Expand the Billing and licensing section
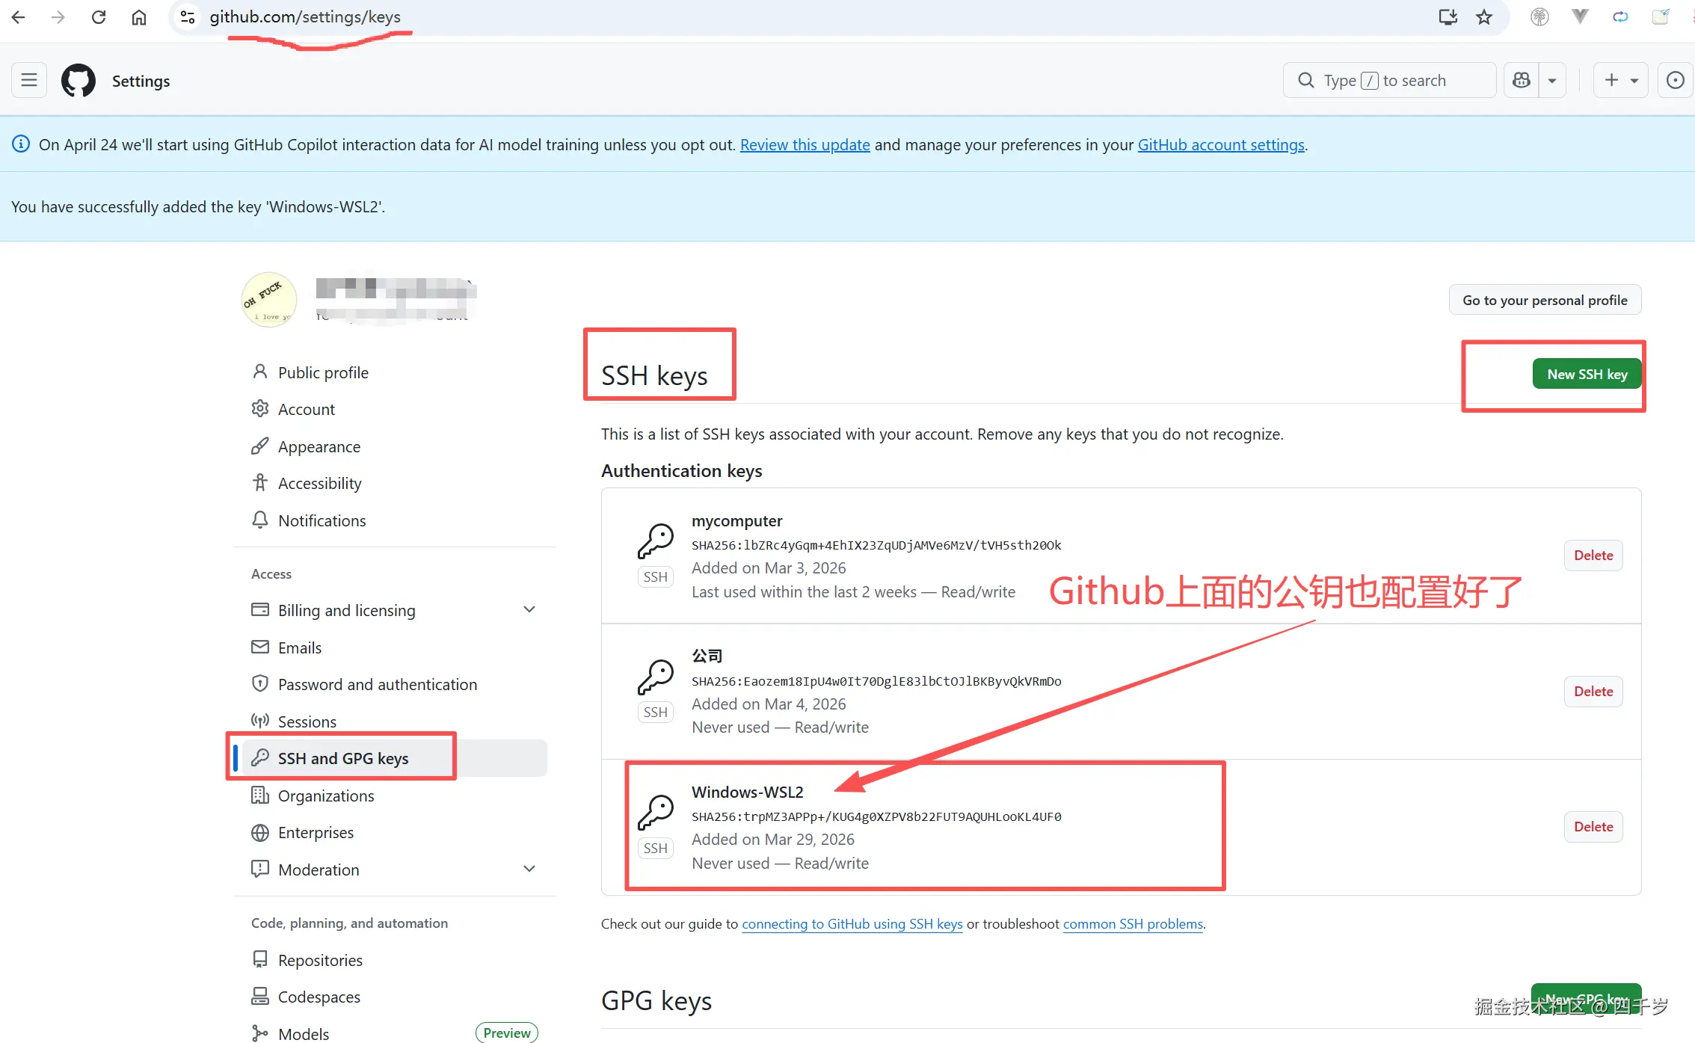Image resolution: width=1695 pixels, height=1043 pixels. point(529,609)
